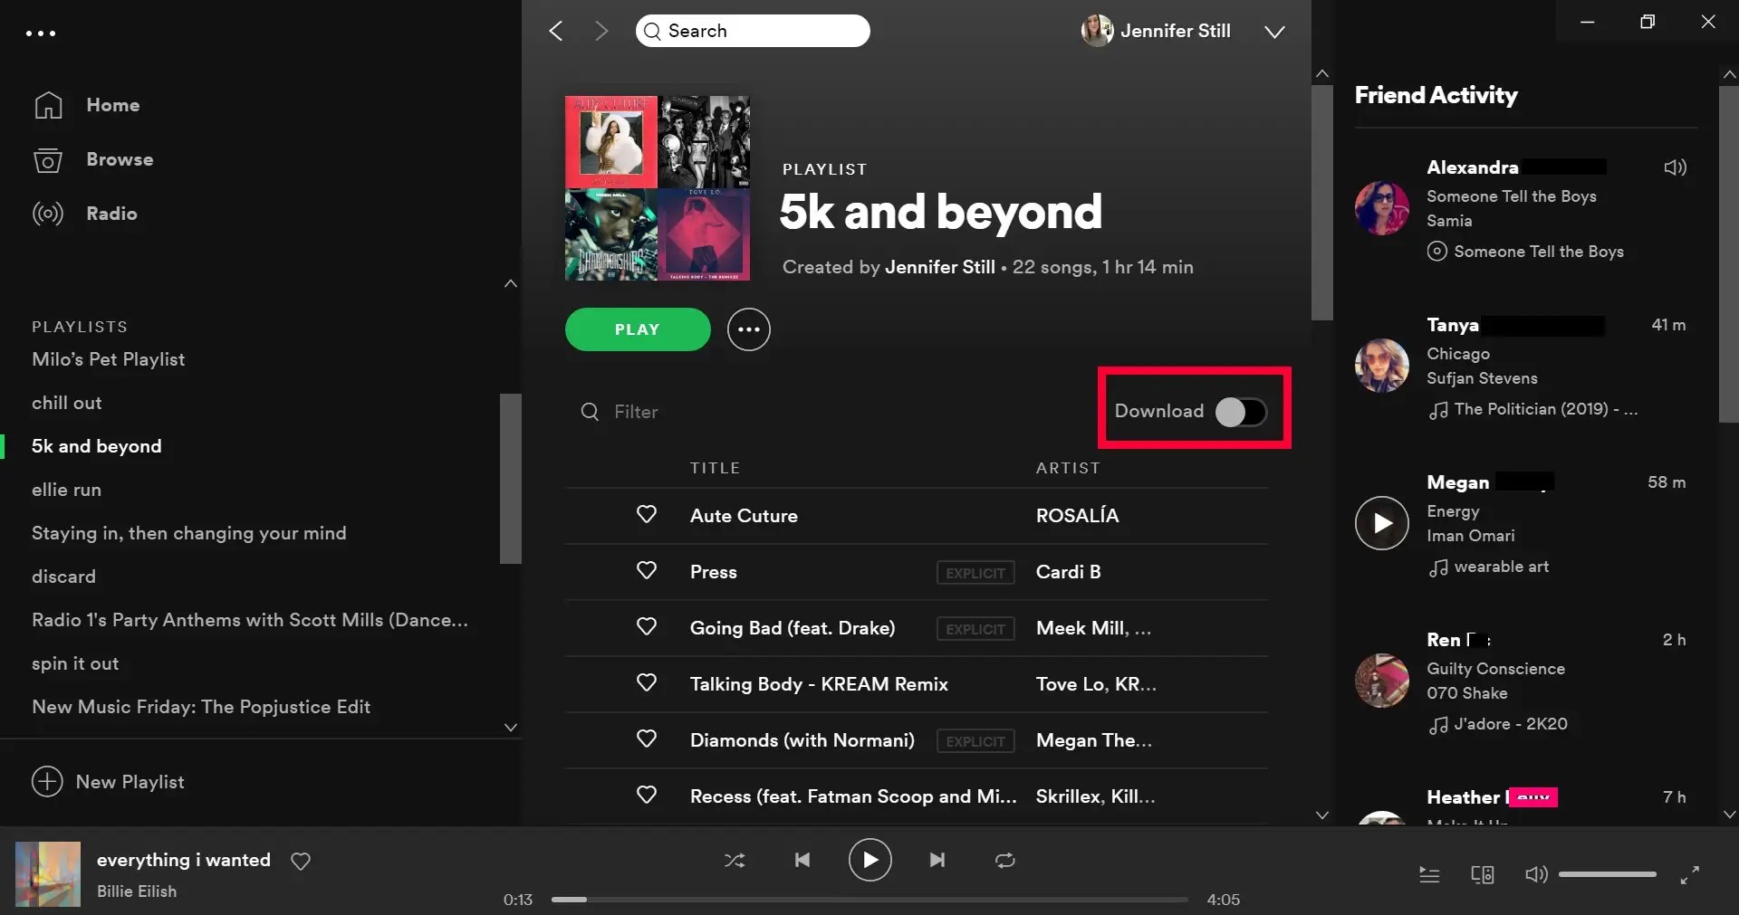Image resolution: width=1739 pixels, height=915 pixels.
Task: Like everything i wanted in now playing bar
Action: 301,861
